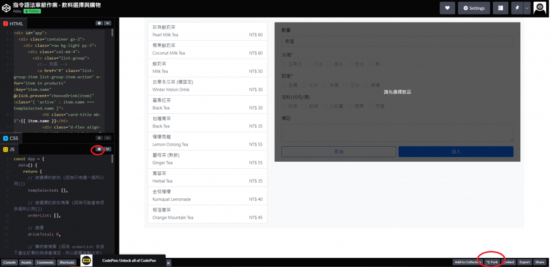The image size is (551, 267).
Task: Select the JS editor tab
Action: [9, 149]
